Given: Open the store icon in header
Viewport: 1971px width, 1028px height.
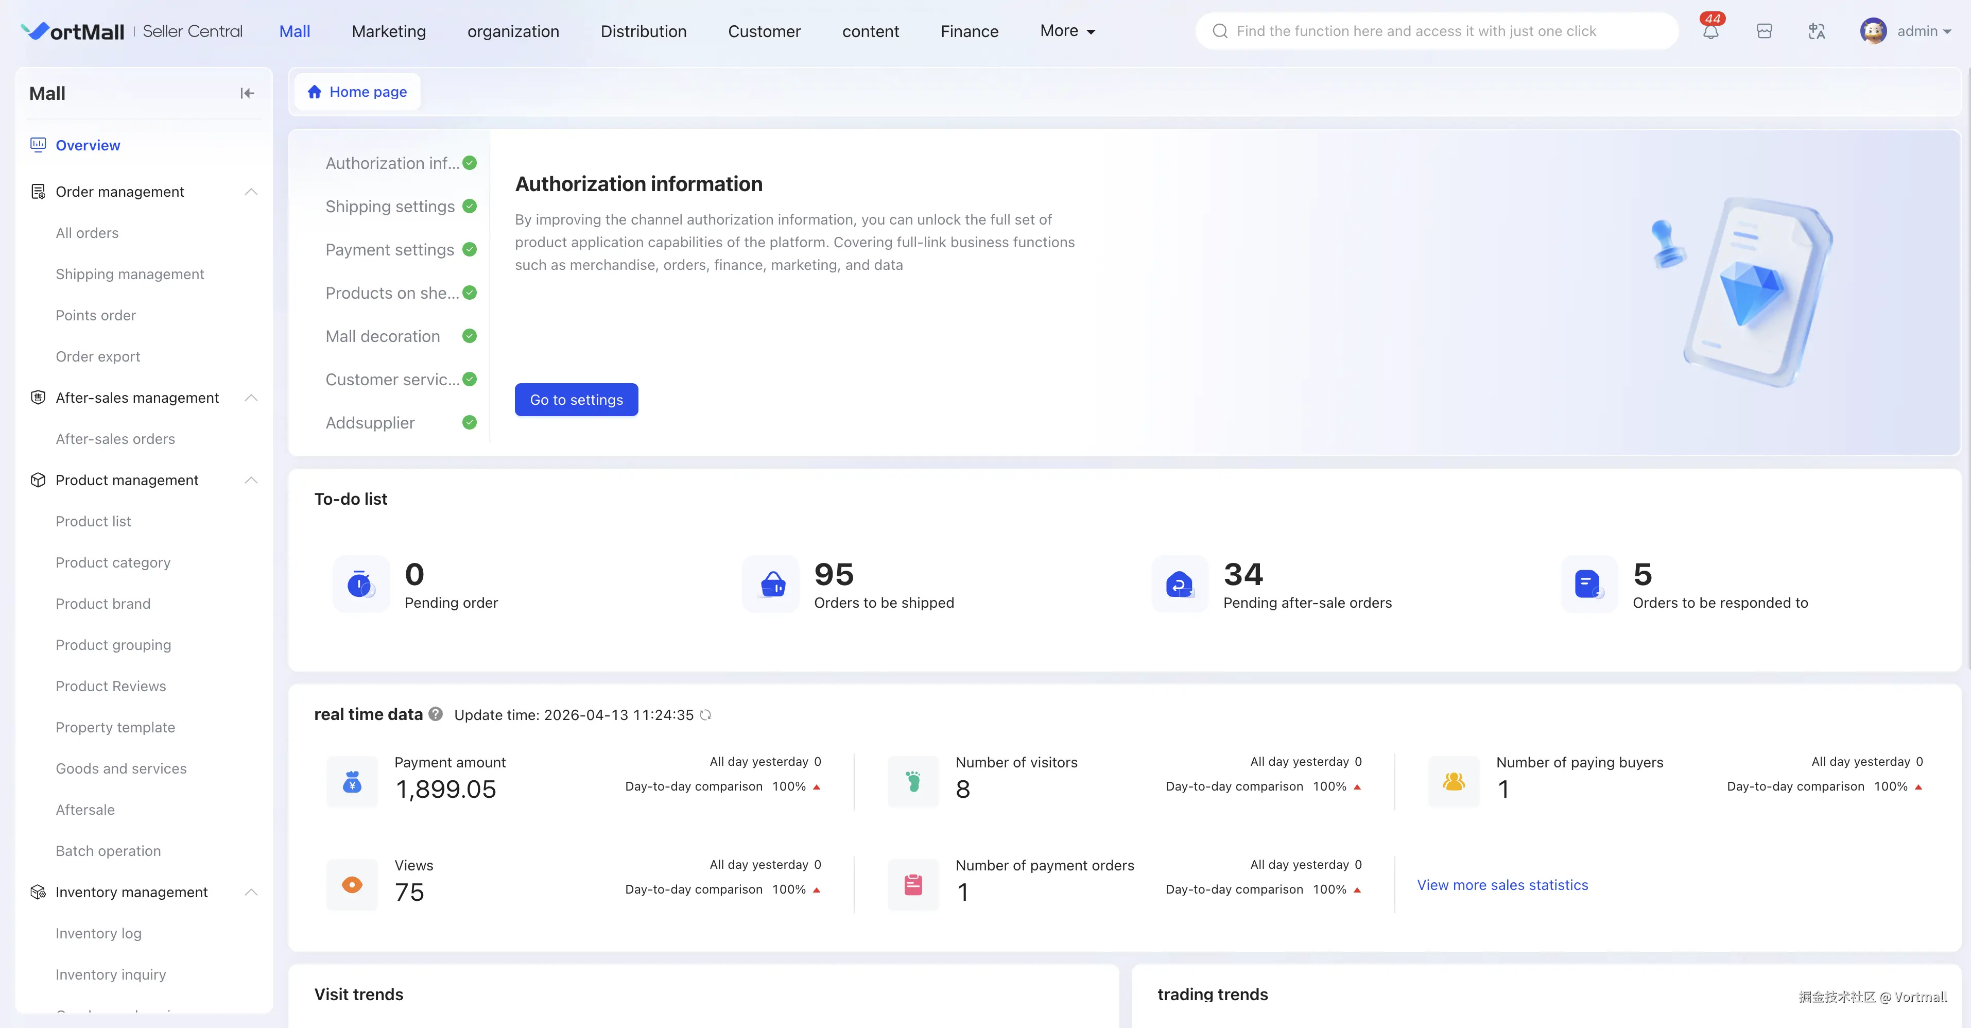Looking at the screenshot, I should click(1763, 31).
